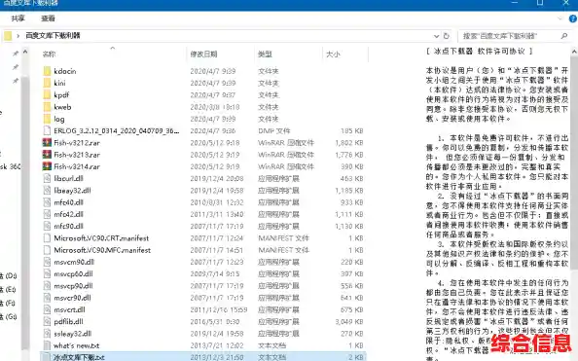Click the mfc90.dll file icon
The image size is (578, 361).
point(47,226)
